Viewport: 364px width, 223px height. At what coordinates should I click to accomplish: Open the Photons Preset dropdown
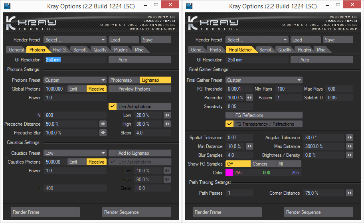click(75, 80)
